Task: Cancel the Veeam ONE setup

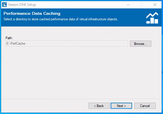Action: [145, 106]
